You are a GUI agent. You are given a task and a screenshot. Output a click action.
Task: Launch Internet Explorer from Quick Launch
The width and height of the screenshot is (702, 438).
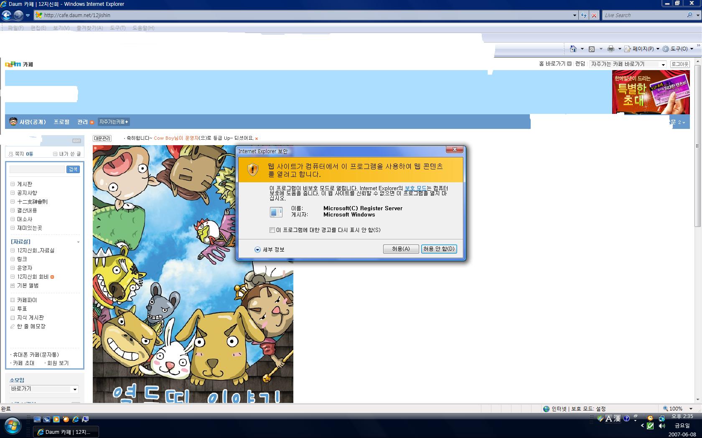tap(76, 419)
